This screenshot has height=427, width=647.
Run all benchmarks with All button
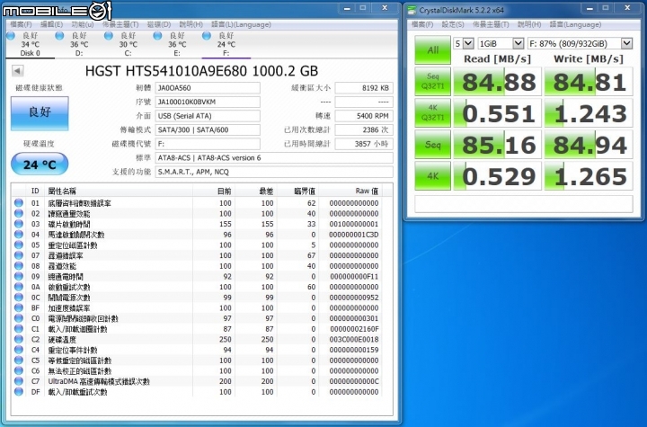click(x=432, y=50)
